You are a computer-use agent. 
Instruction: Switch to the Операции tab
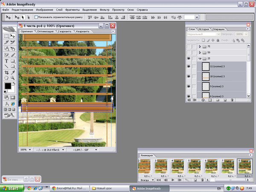click(x=218, y=29)
